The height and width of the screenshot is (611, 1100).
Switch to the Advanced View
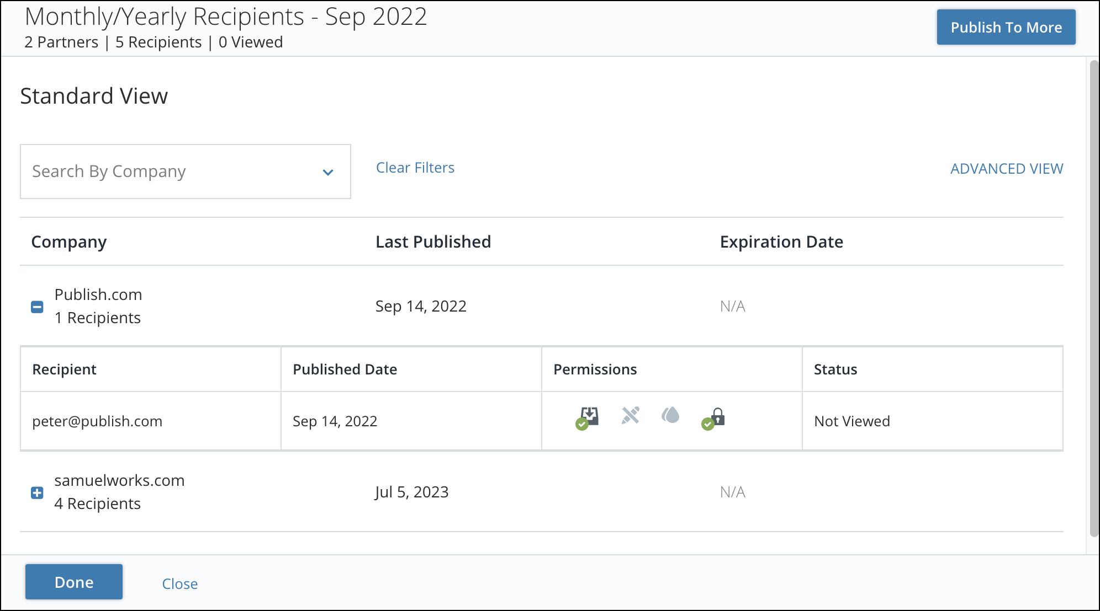coord(1007,169)
